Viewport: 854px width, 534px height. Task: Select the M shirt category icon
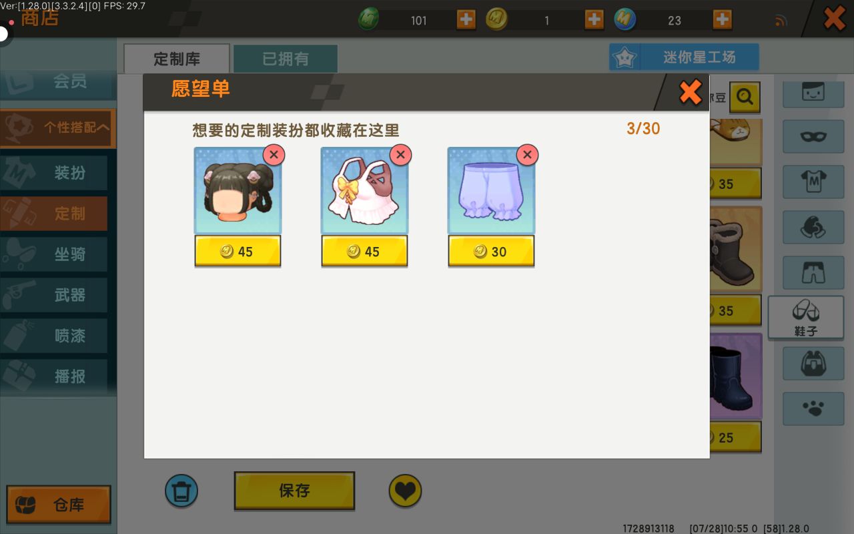[813, 182]
